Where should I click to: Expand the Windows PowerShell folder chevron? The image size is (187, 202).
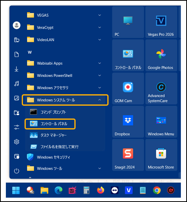click(x=100, y=75)
